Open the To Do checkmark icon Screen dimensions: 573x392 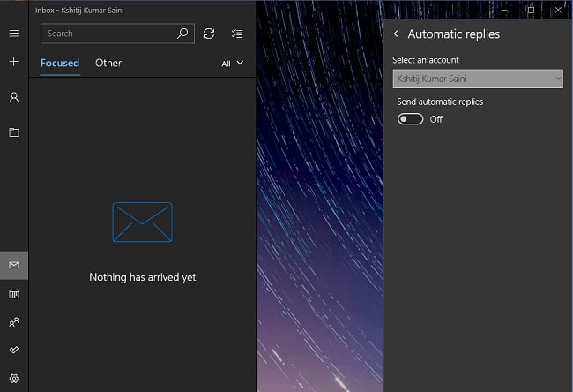(x=14, y=350)
